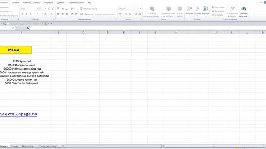Open the Formulas (Формулы) tab
The image size is (266, 149).
tap(49, 3)
